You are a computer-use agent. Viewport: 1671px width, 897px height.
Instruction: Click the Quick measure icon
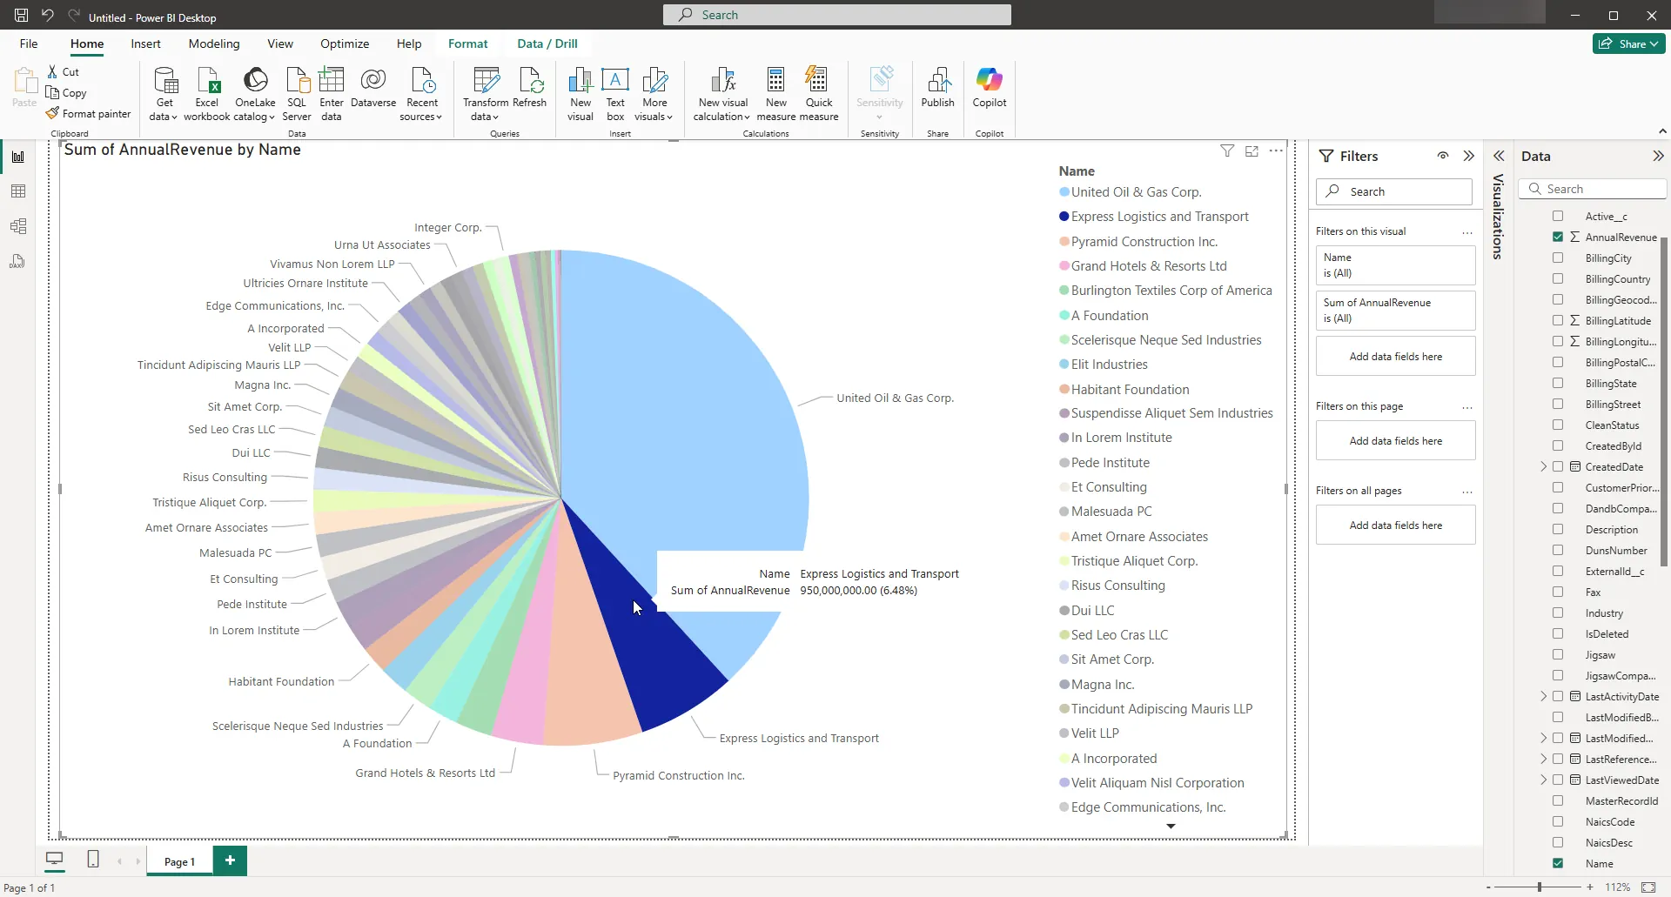(818, 82)
